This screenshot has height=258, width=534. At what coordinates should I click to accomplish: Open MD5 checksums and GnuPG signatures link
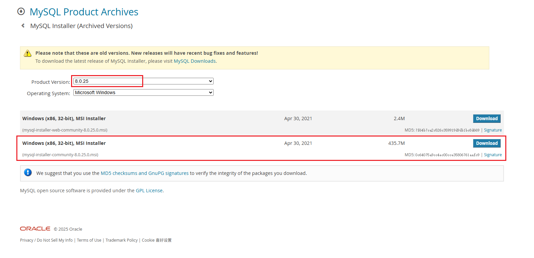pyautogui.click(x=145, y=173)
